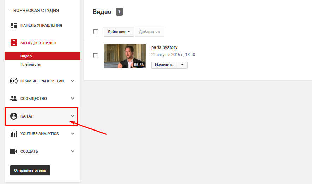Open the paris hystory title link
Screen dimensions: 312x184
[x=164, y=47]
